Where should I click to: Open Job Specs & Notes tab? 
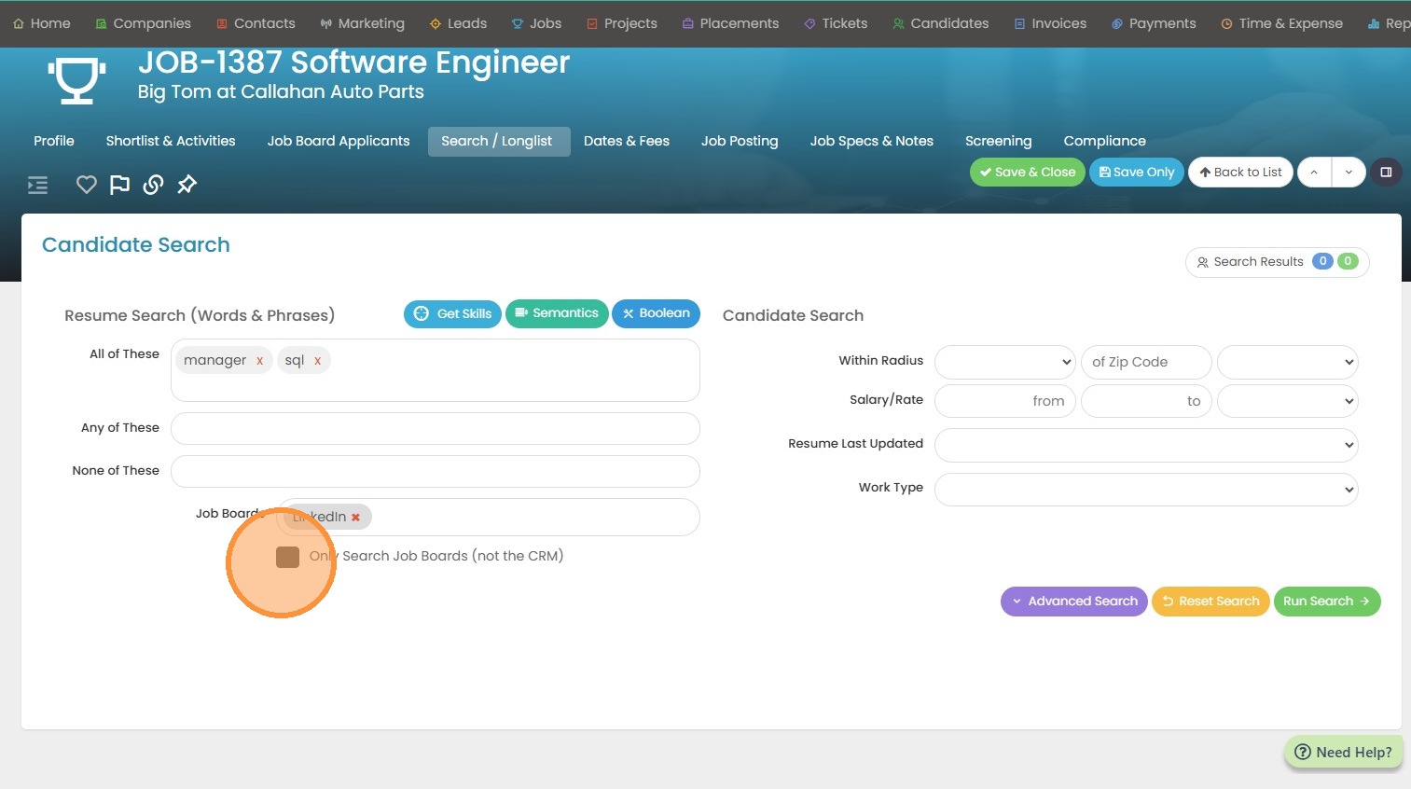click(872, 141)
